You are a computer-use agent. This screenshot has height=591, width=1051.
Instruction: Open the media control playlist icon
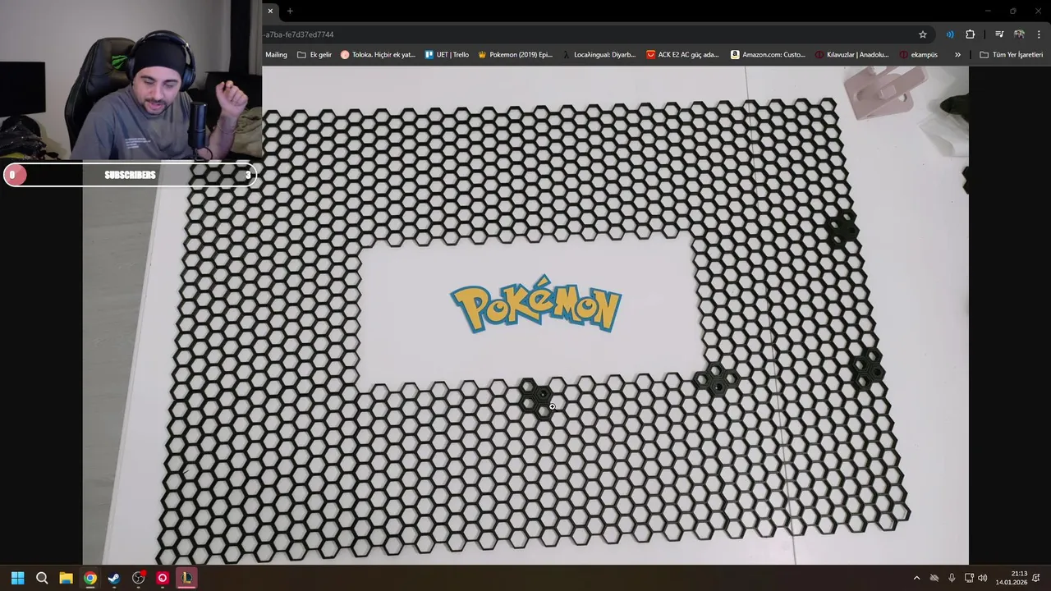(999, 34)
